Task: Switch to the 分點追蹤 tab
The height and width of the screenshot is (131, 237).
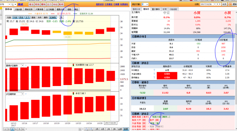Action: click(x=173, y=9)
